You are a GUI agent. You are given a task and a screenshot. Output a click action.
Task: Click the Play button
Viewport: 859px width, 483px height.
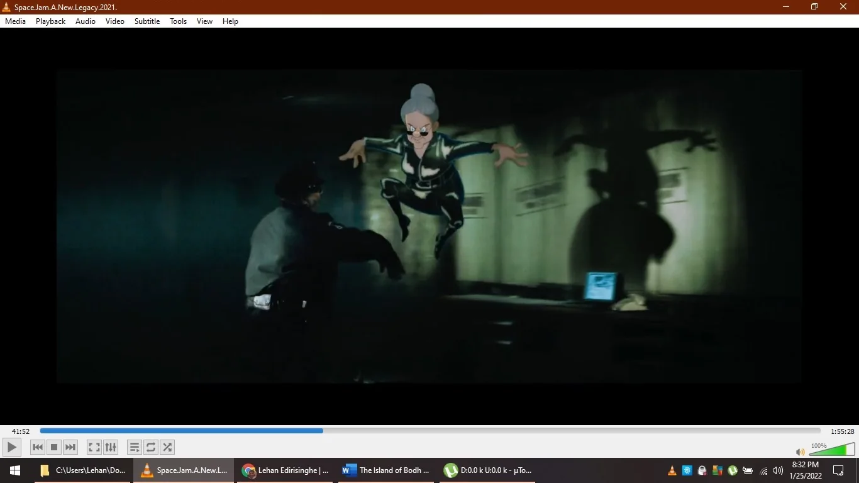click(12, 447)
